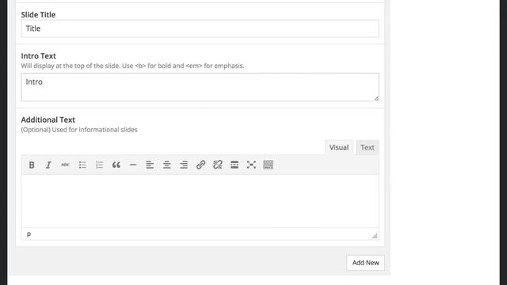Insert bulleted list
Image resolution: width=507 pixels, height=285 pixels.
point(82,165)
